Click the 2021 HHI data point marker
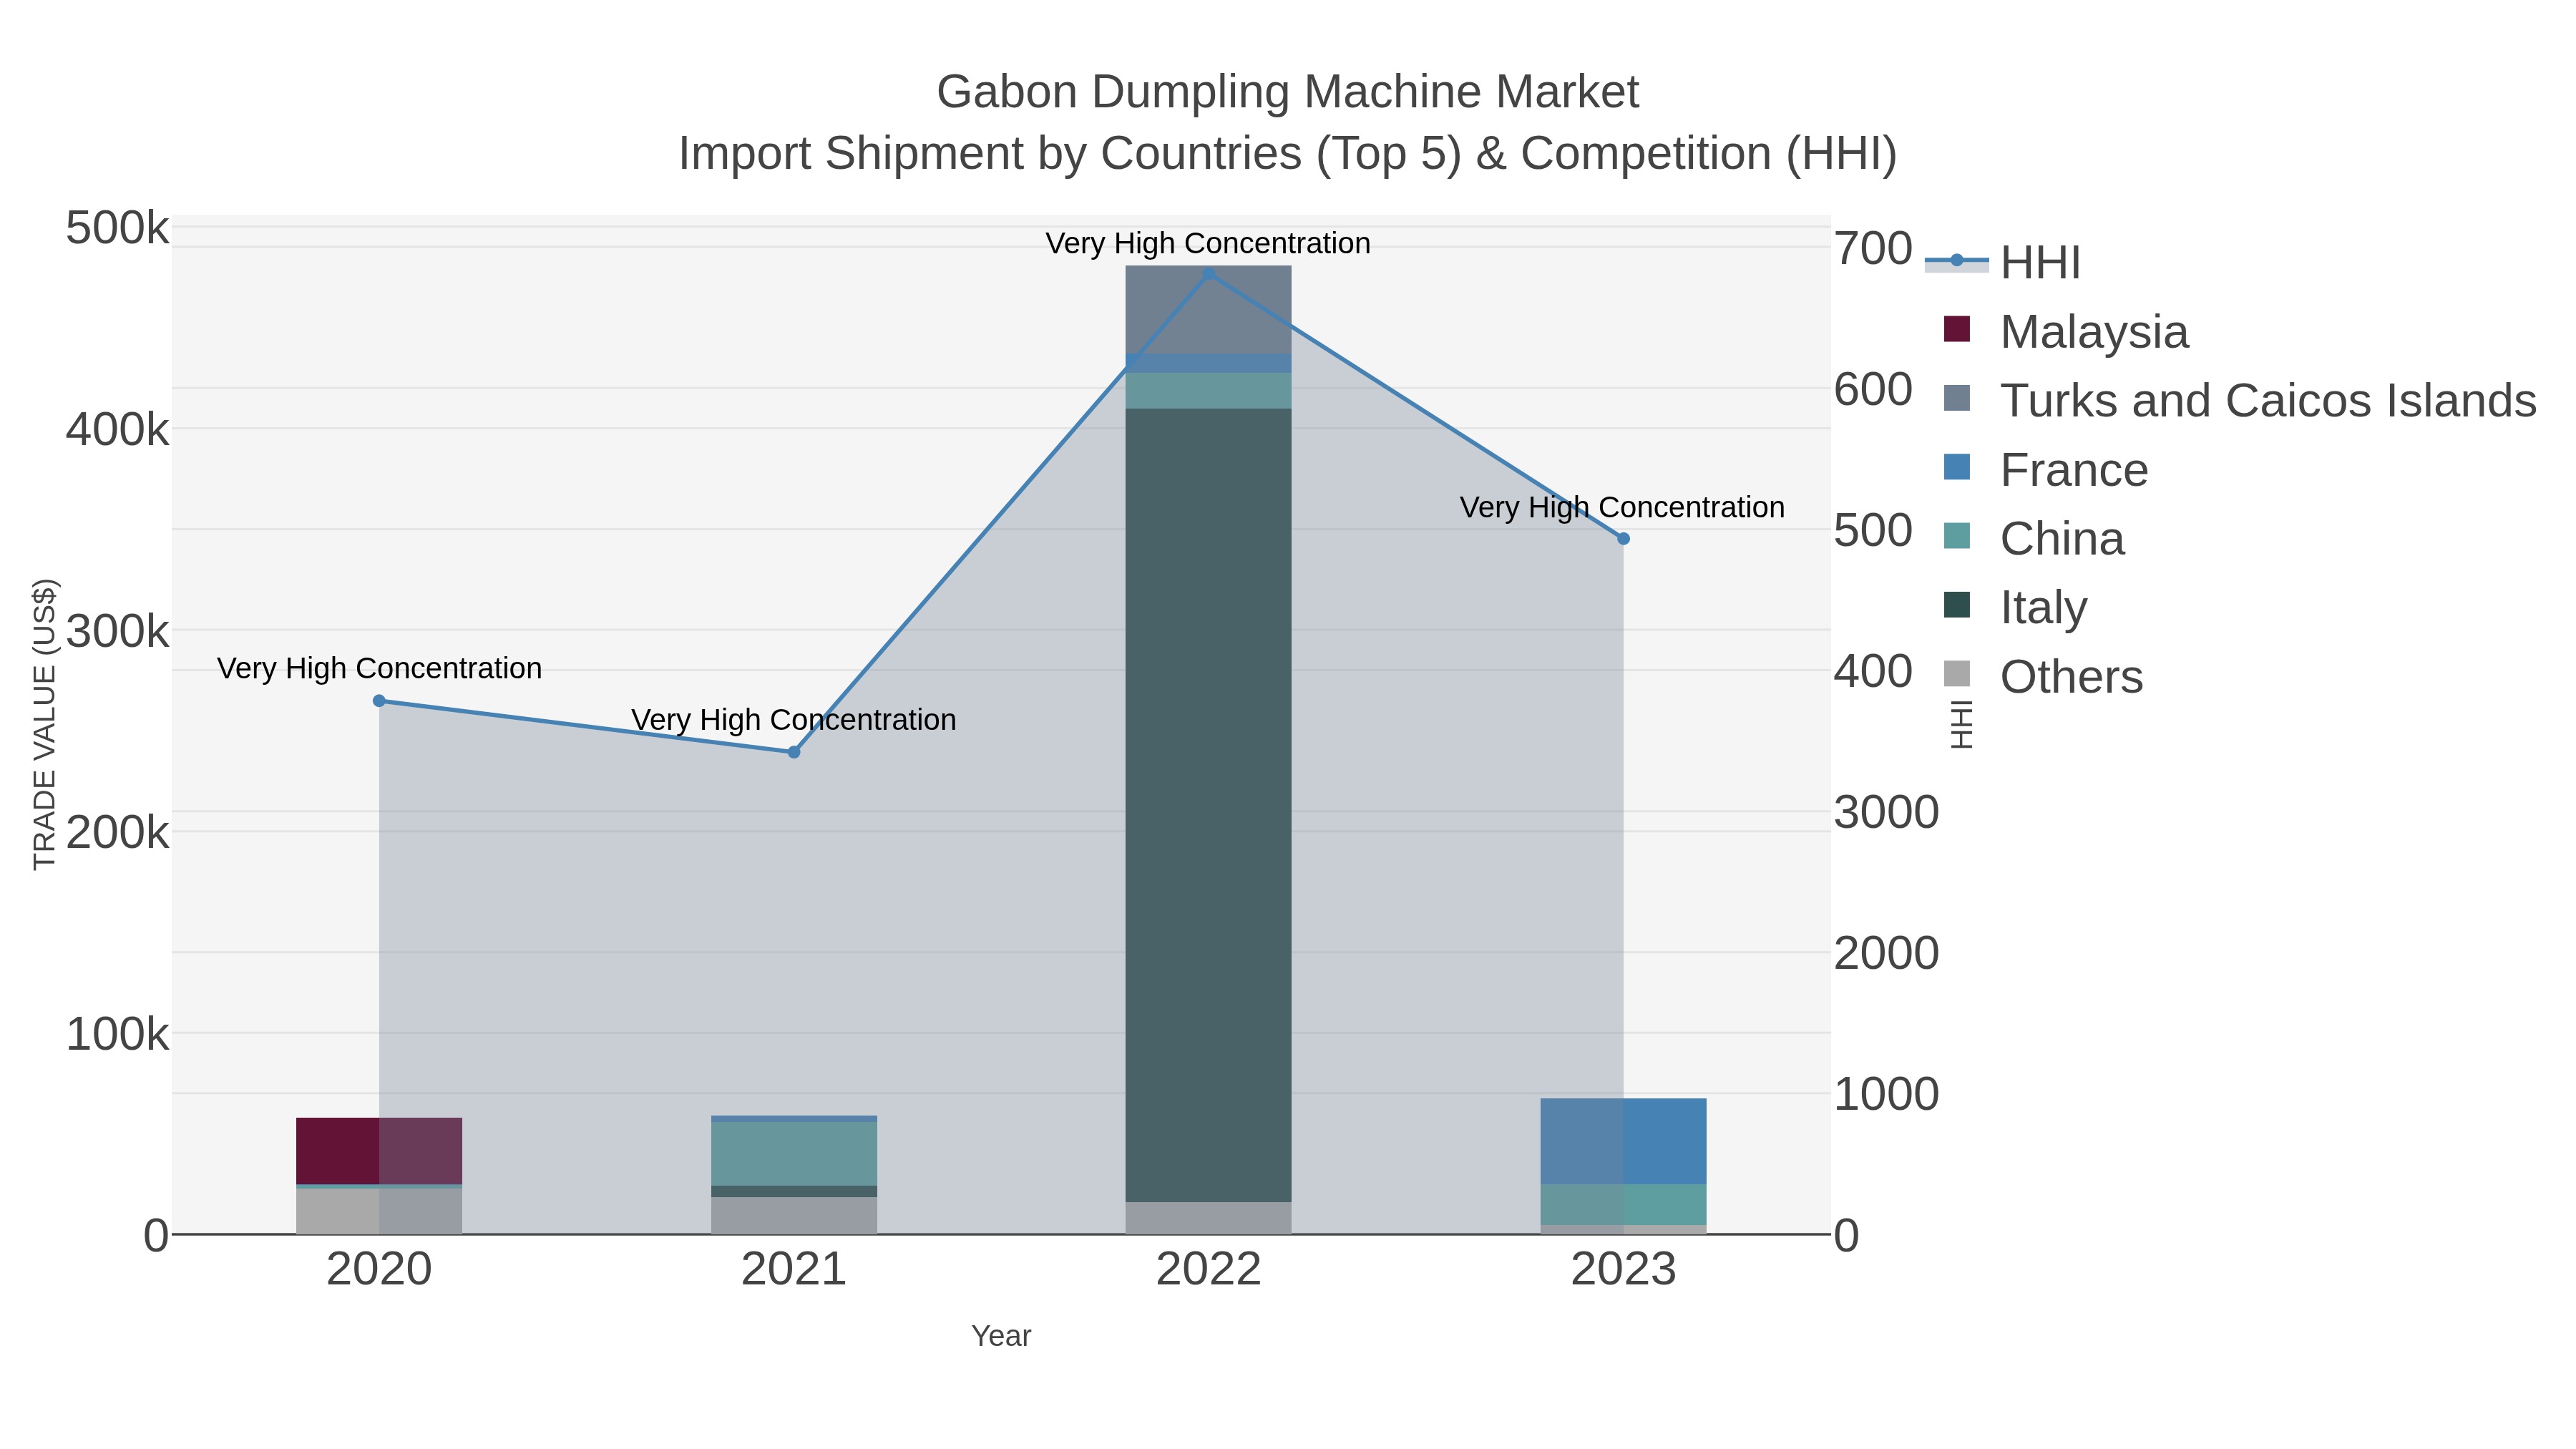The height and width of the screenshot is (1449, 2576). coord(794,752)
